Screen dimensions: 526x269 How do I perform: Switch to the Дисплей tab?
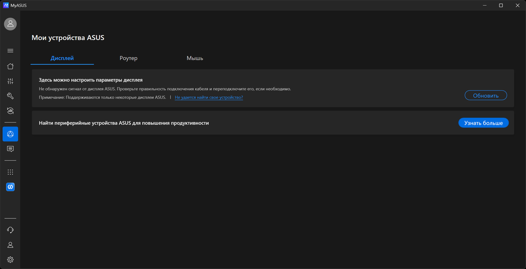point(62,58)
